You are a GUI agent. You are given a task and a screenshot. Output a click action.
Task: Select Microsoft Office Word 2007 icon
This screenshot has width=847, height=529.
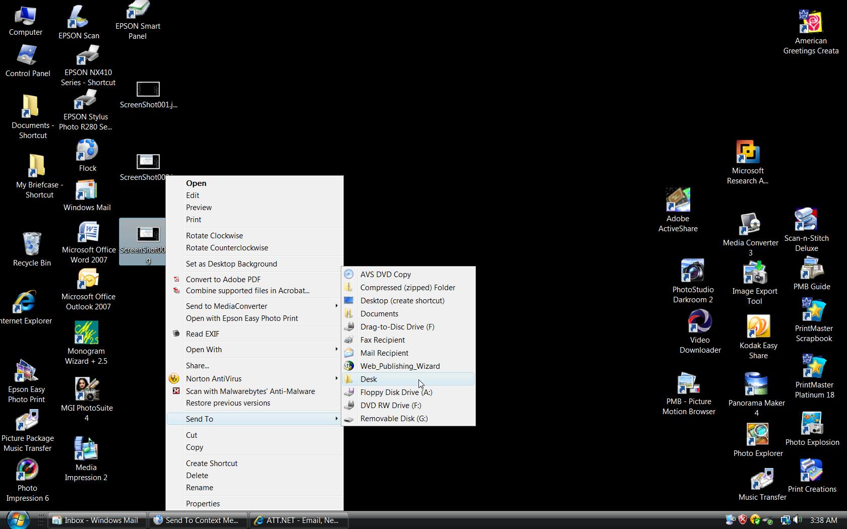(x=89, y=243)
